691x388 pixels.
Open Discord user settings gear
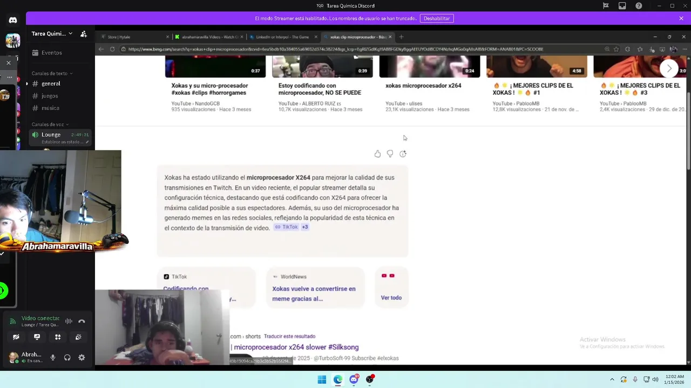tap(82, 357)
